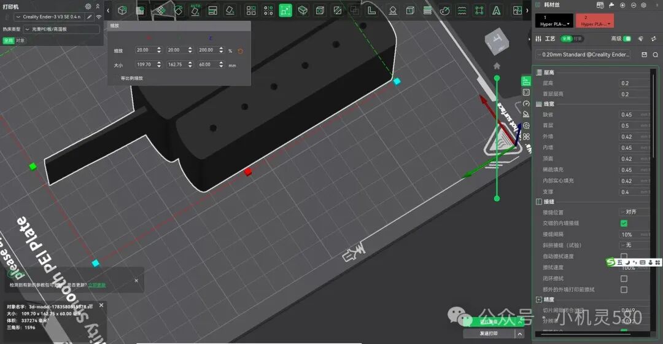Click the search parameters magnifier icon
Viewport: 663px width, 344px height.
pos(656,55)
